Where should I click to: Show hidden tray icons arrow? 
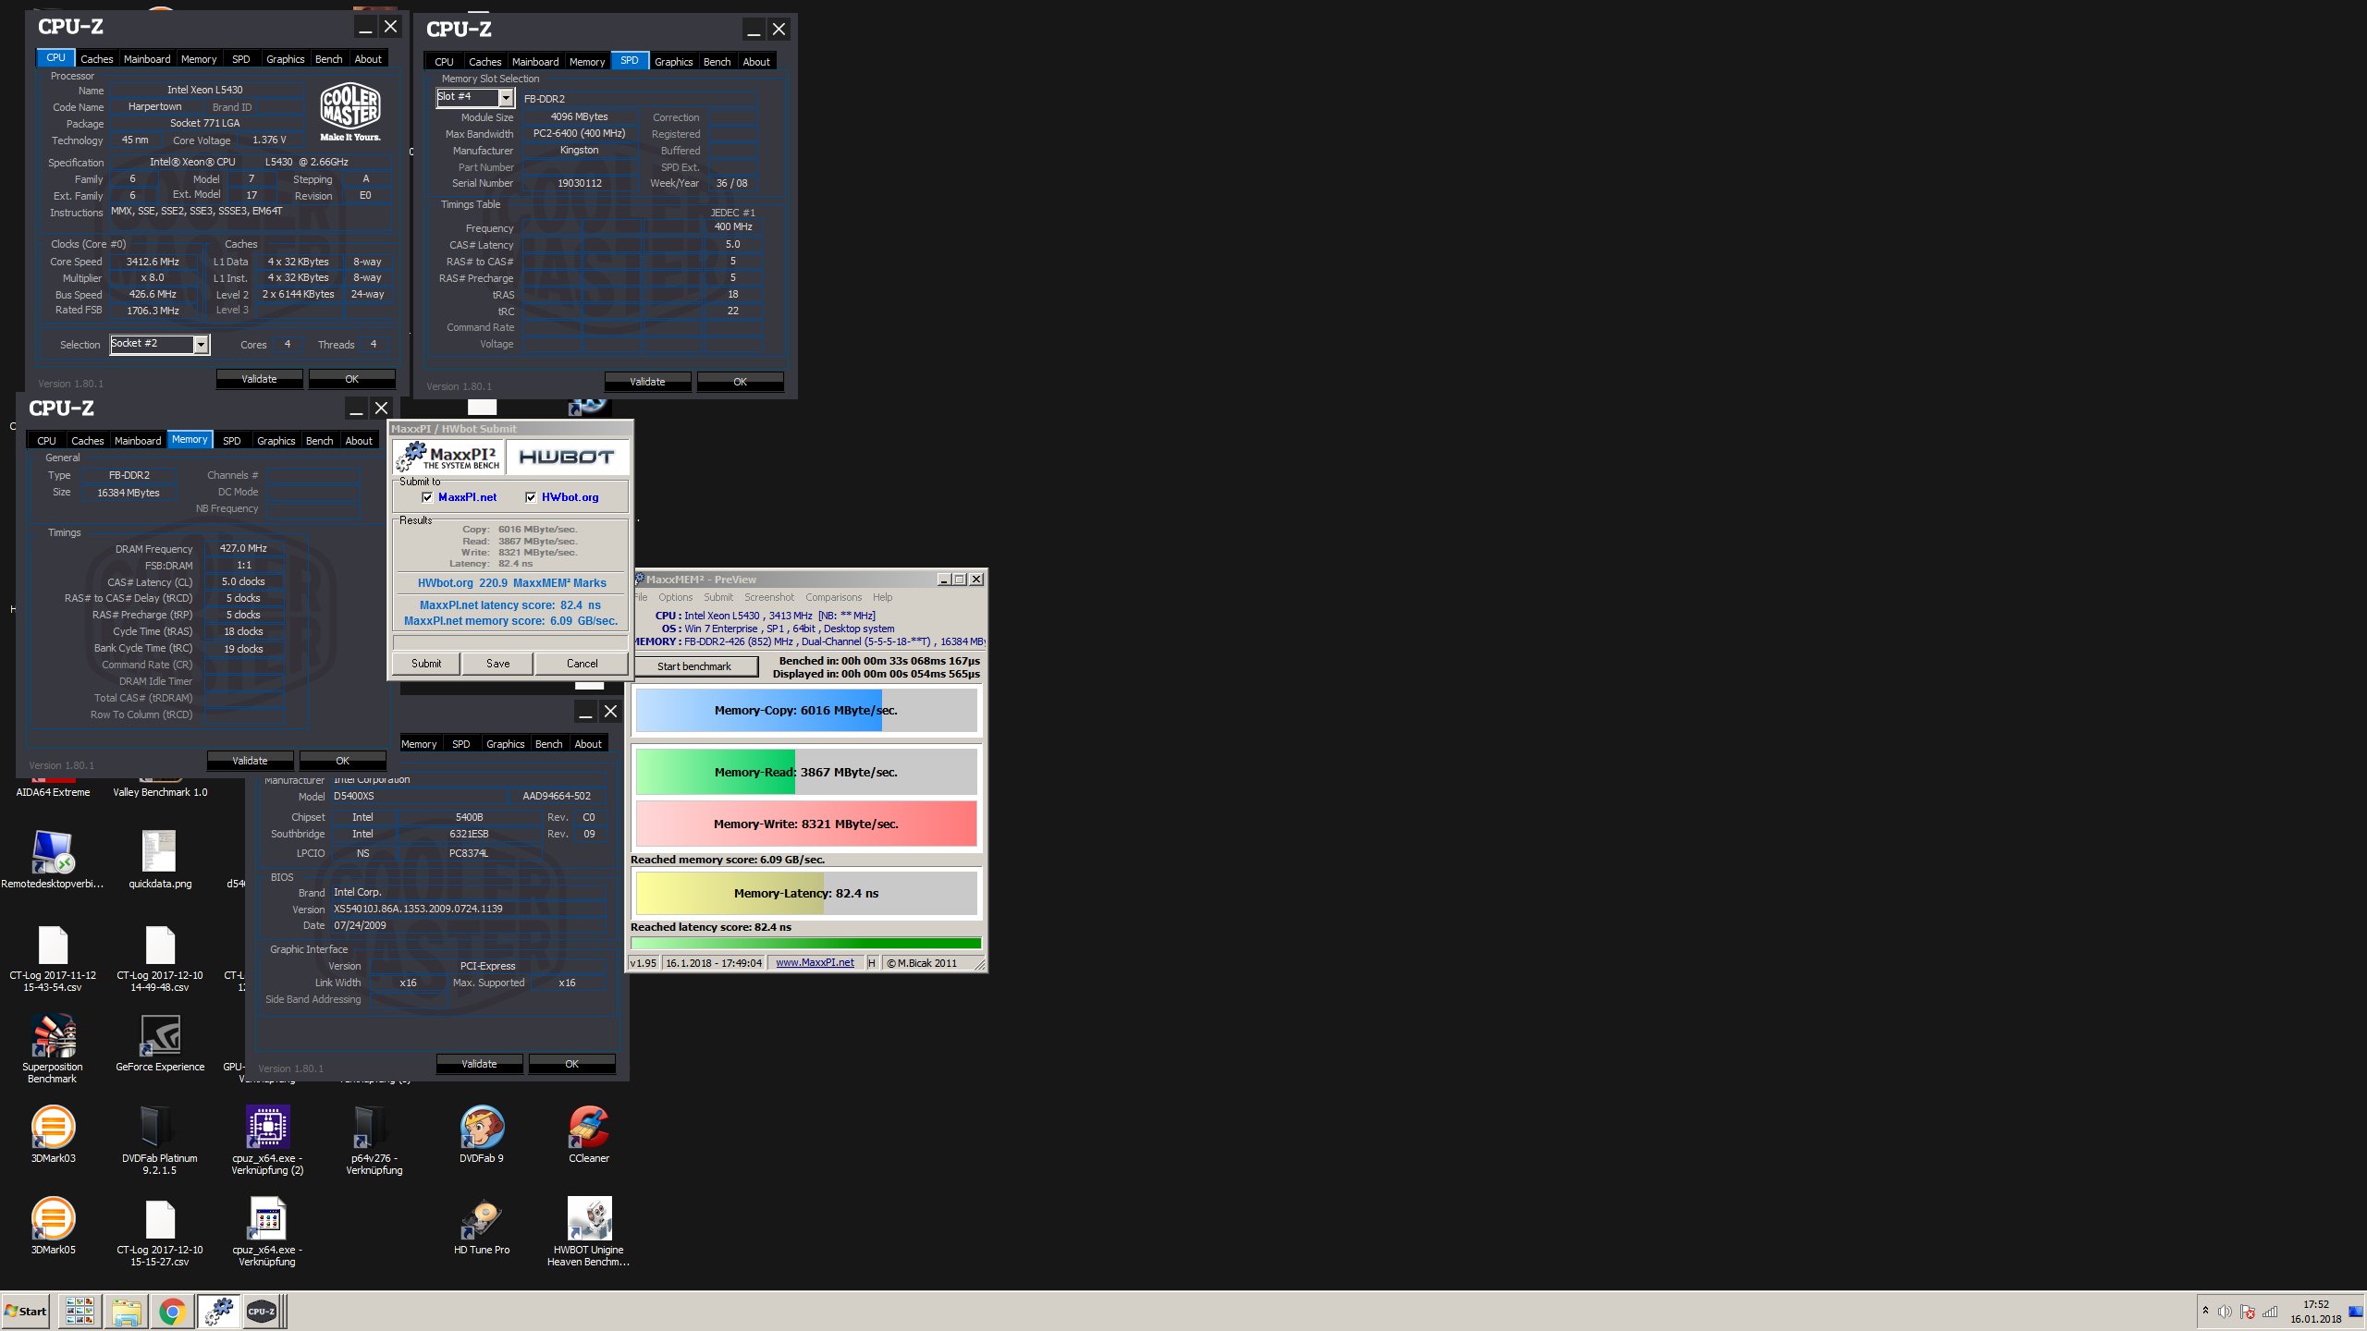point(2205,1311)
